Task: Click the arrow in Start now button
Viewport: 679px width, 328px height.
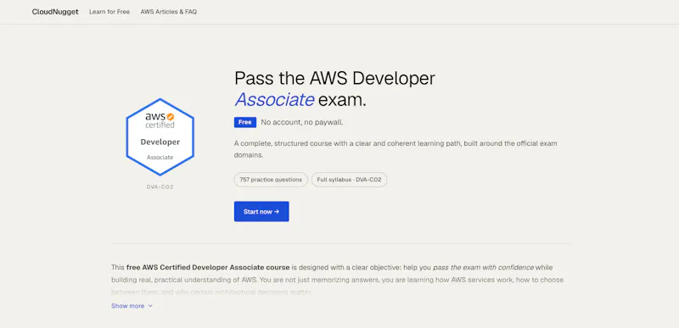Action: click(277, 212)
